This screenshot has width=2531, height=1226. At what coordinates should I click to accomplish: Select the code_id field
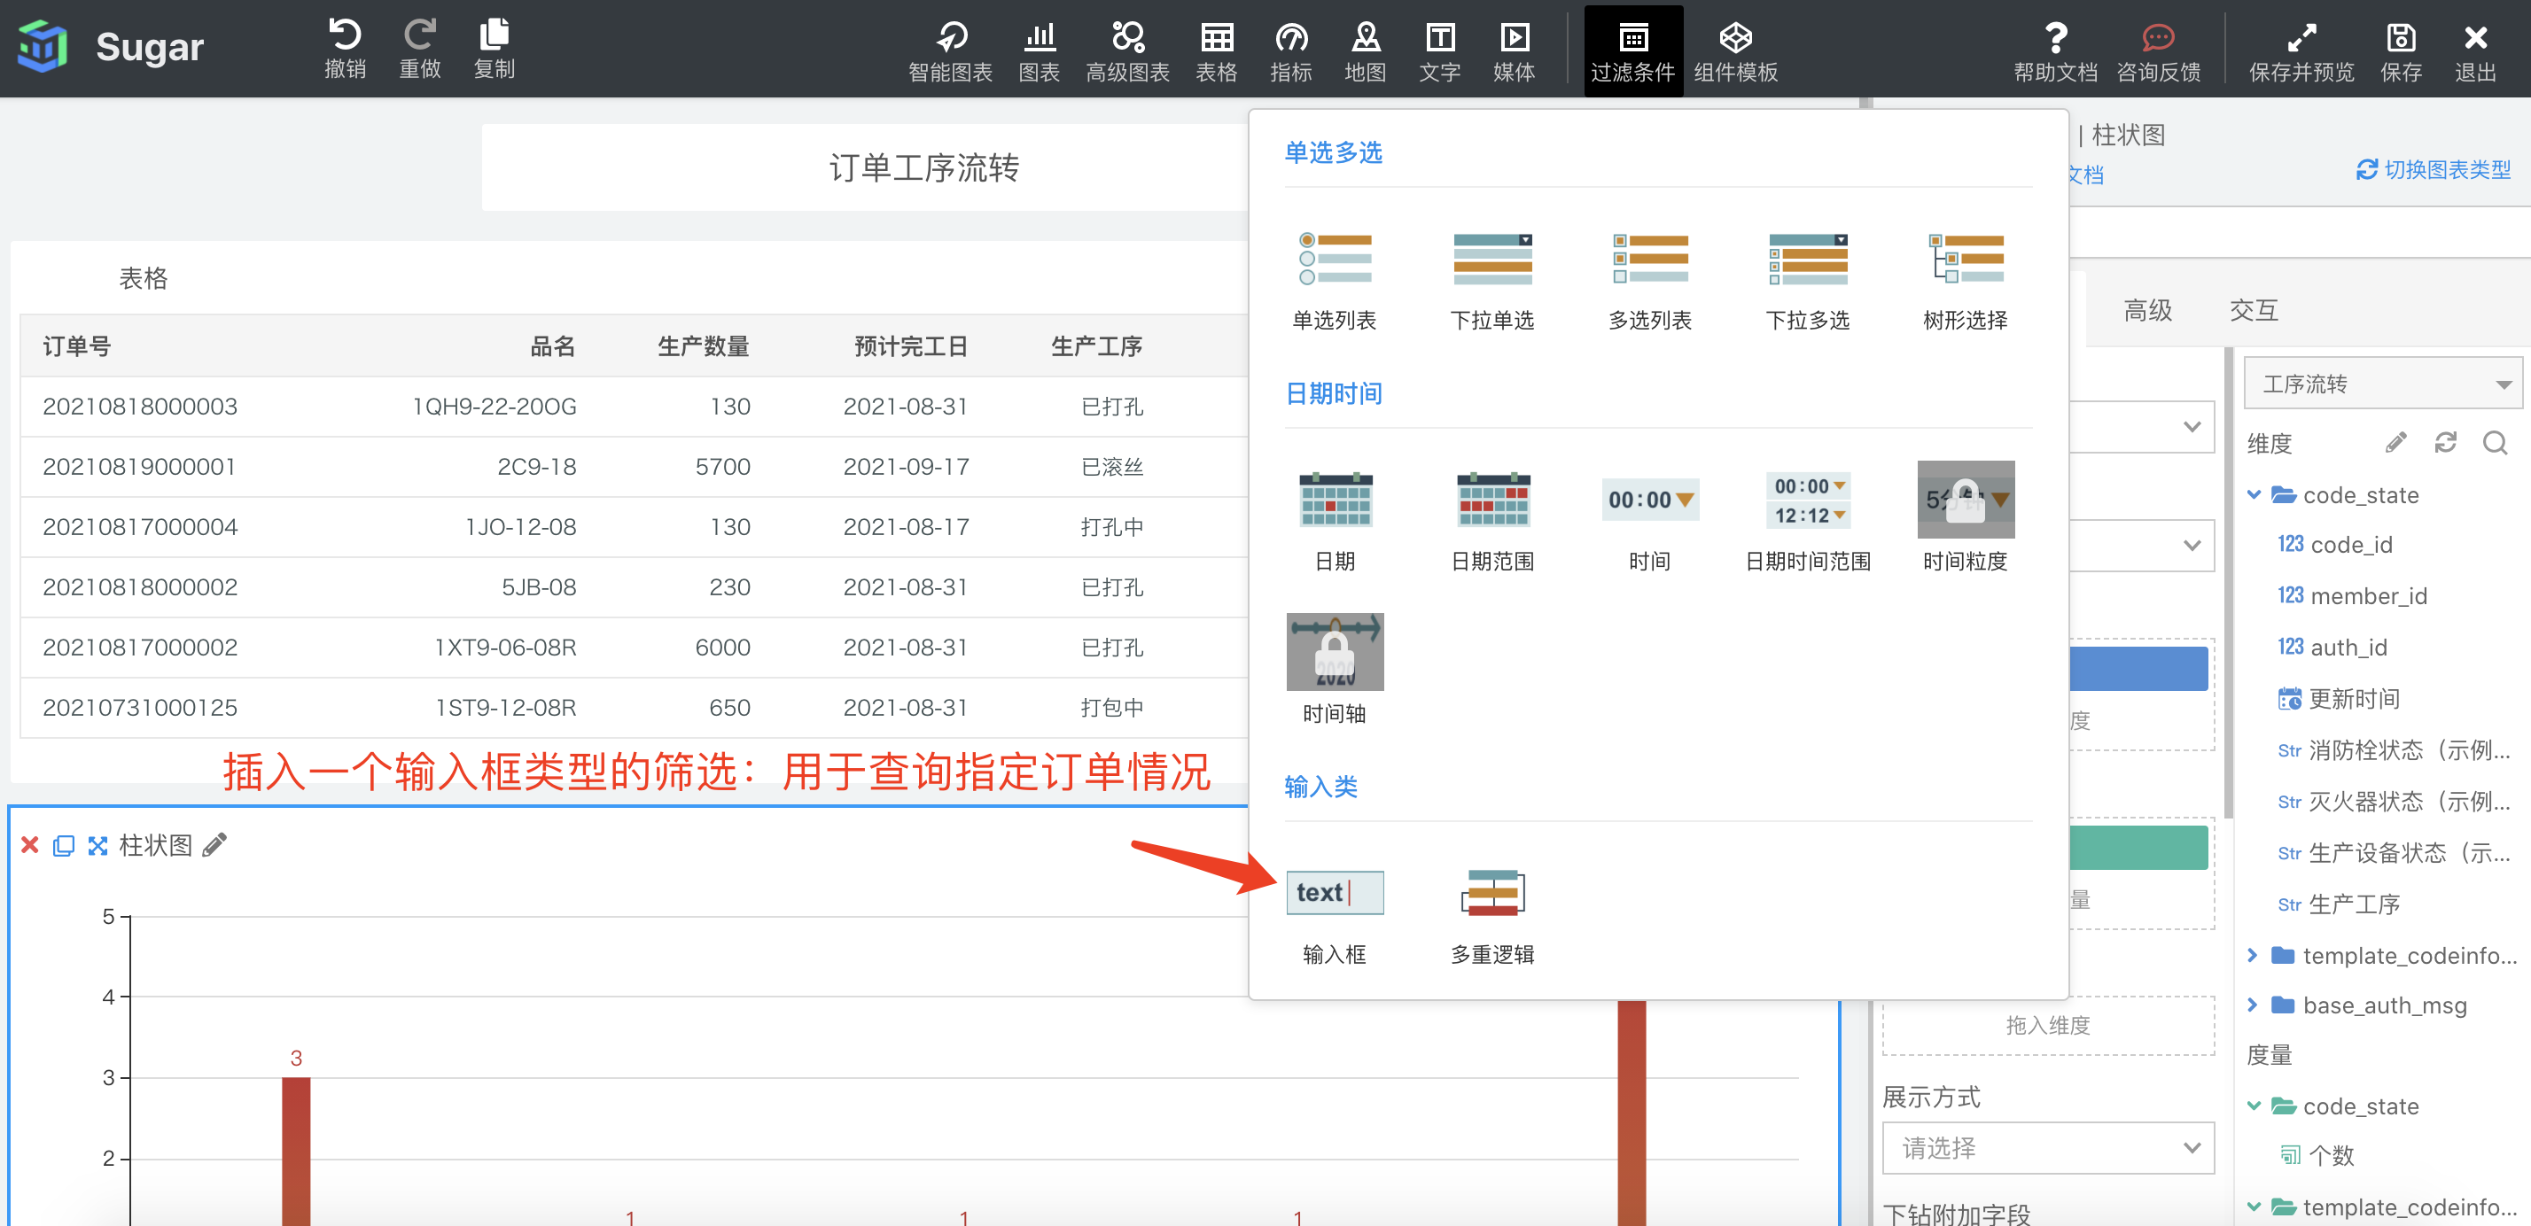point(2334,544)
